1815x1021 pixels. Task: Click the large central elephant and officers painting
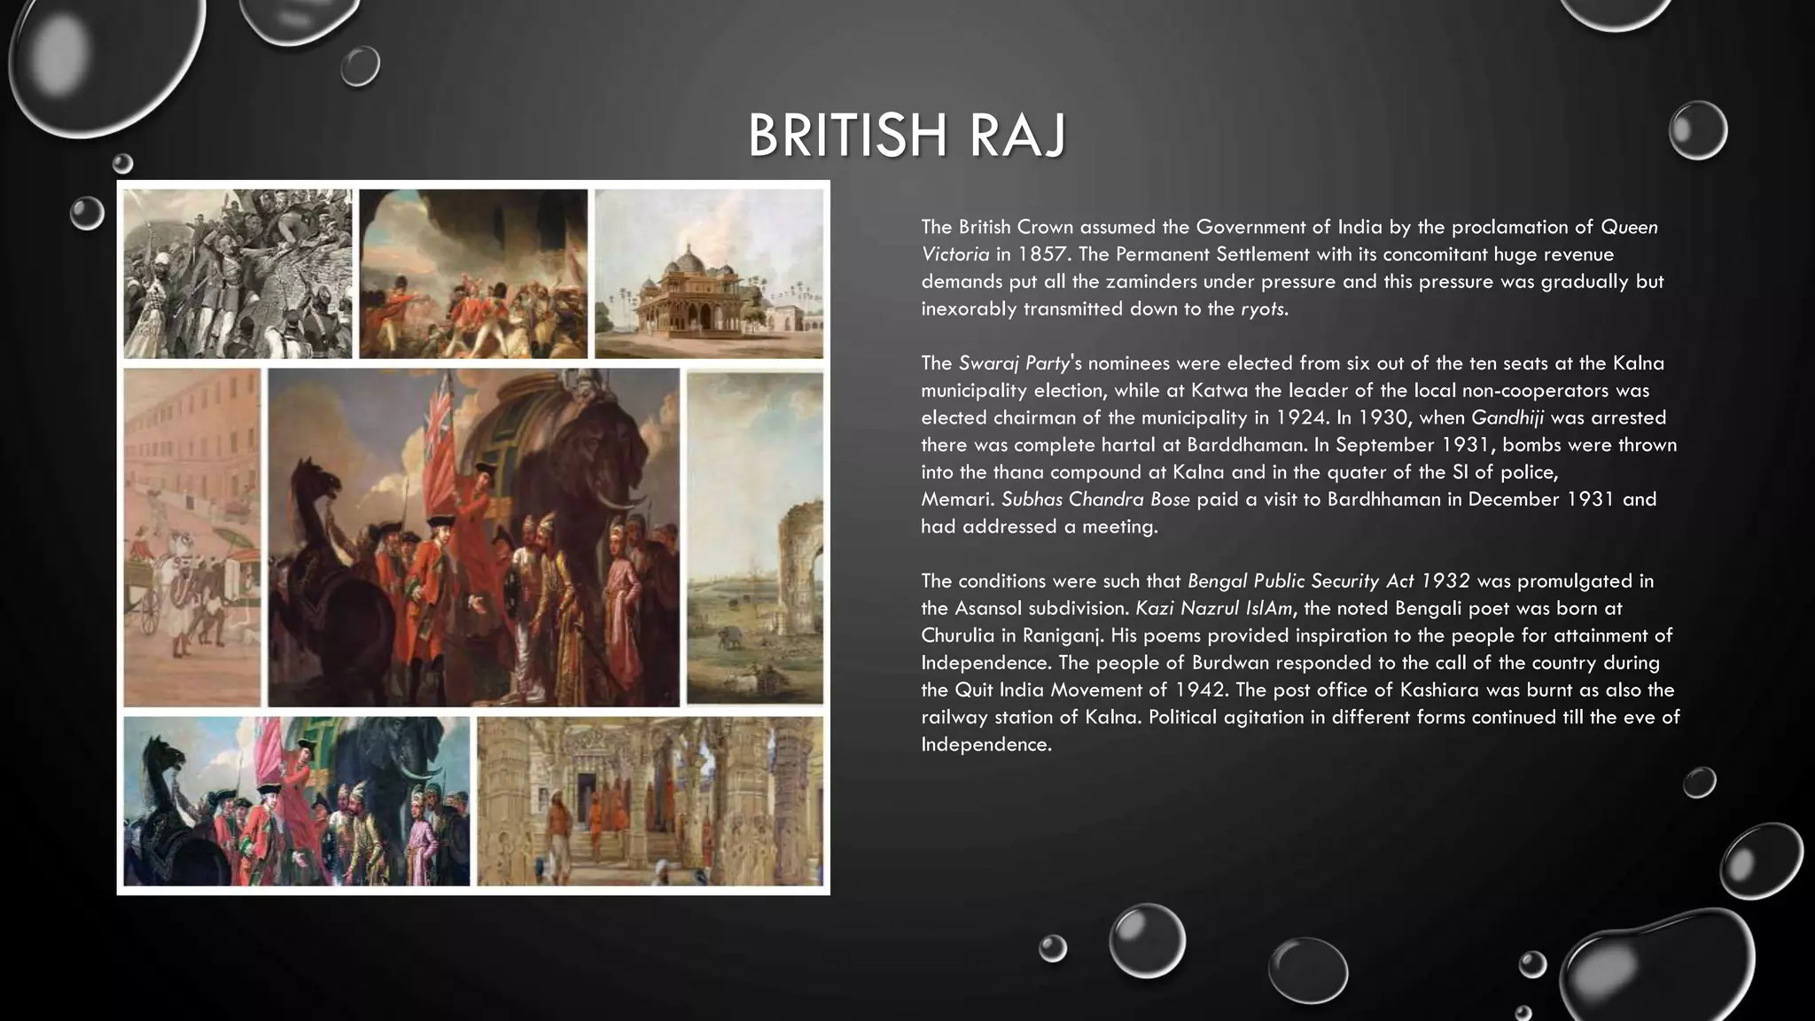(474, 538)
